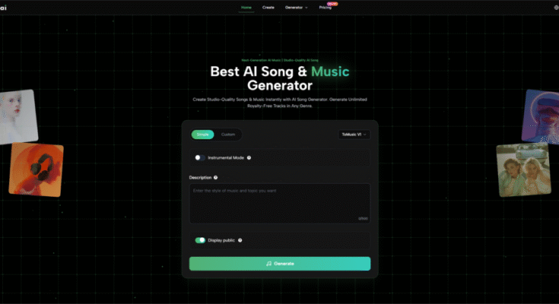This screenshot has width=559, height=304.
Task: Select the pale woman portrait artwork
Action: point(17,116)
